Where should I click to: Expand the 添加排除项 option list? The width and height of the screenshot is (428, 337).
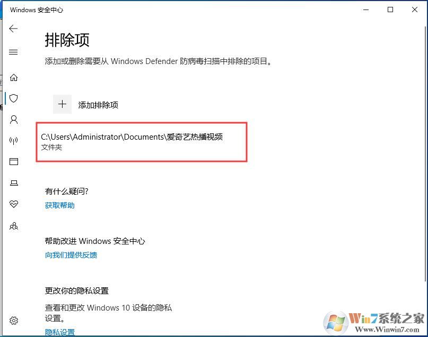pos(98,105)
